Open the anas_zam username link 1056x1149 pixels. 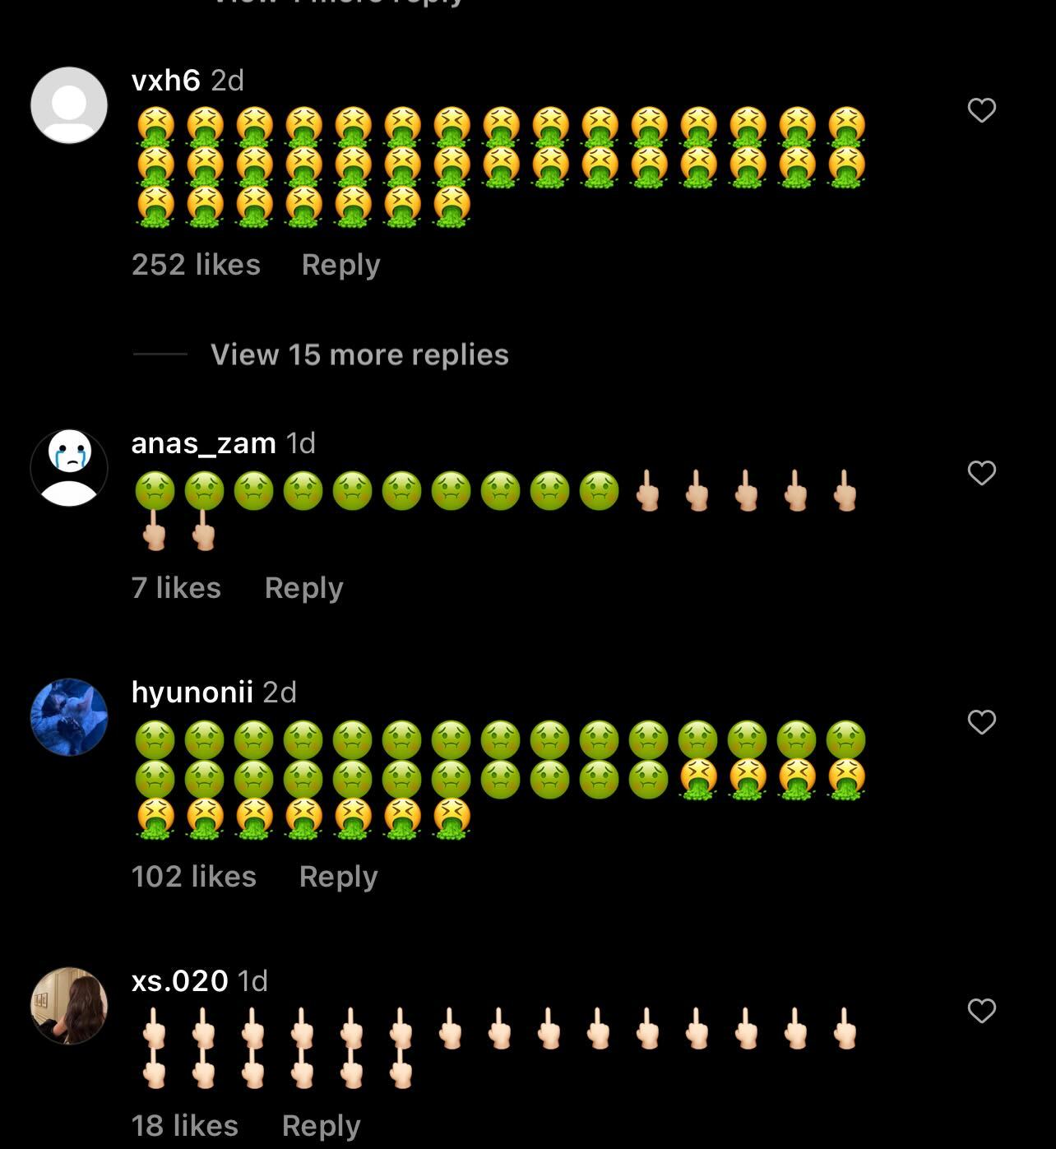[x=203, y=443]
